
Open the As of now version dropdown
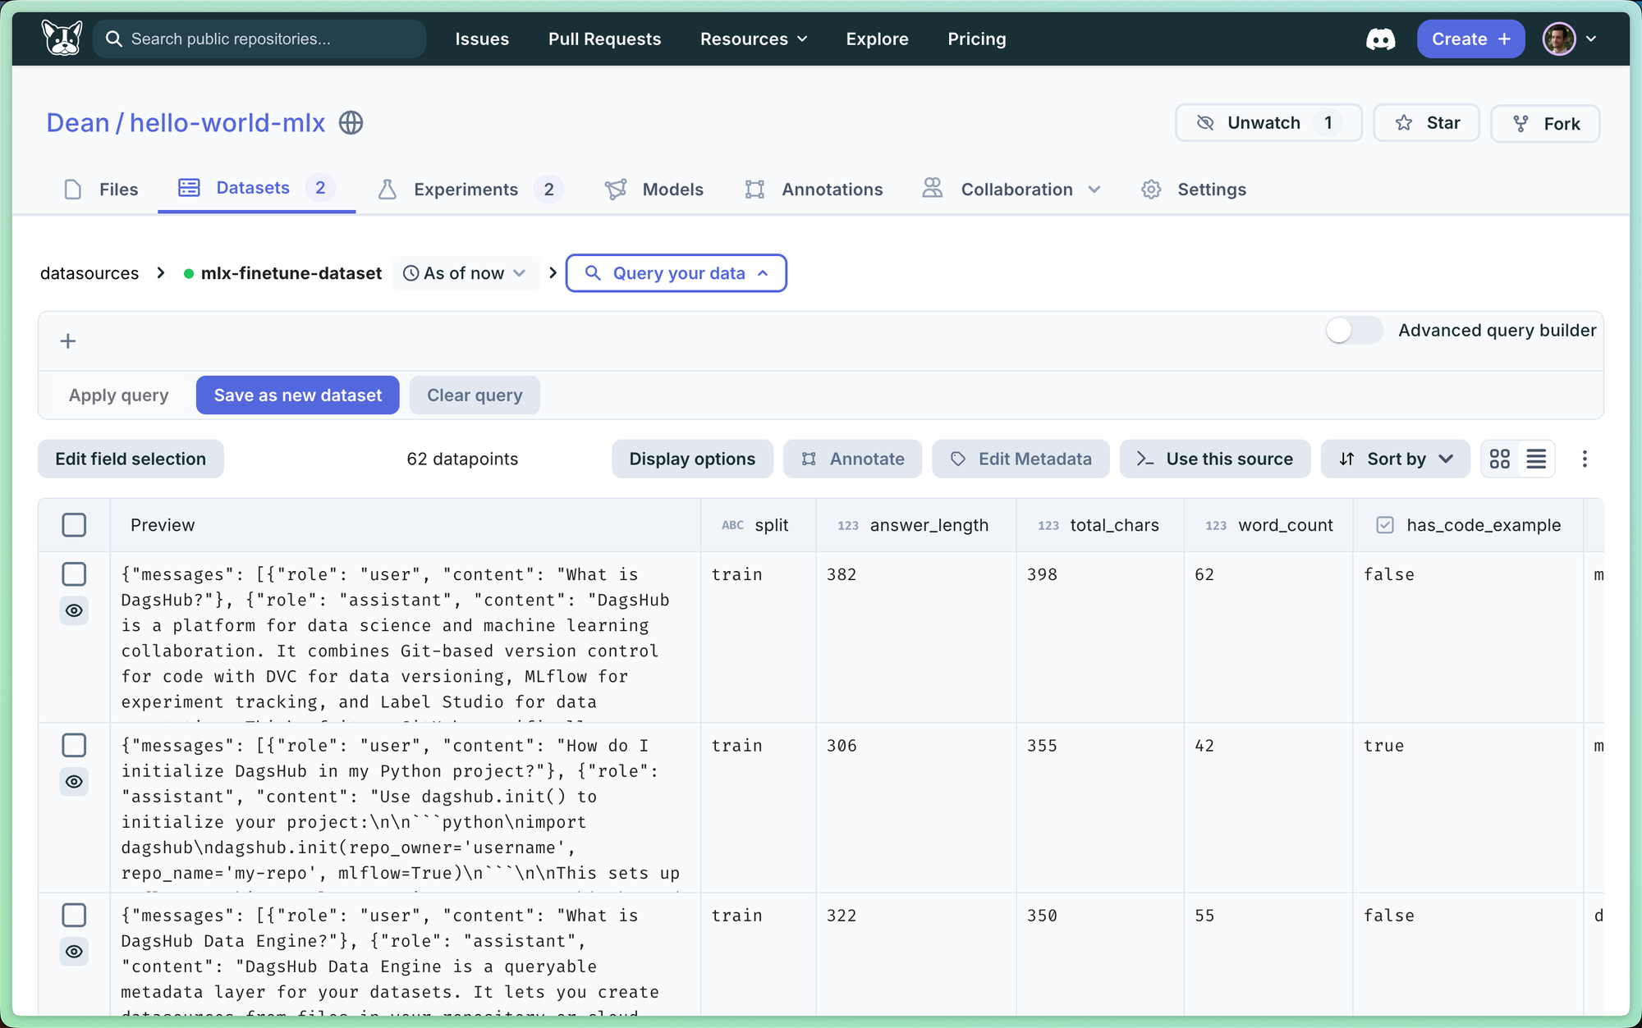click(x=465, y=273)
